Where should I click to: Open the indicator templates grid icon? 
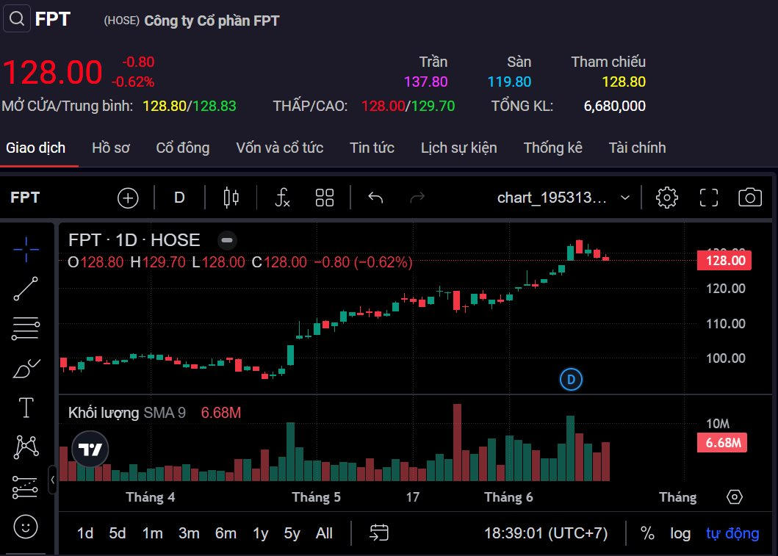tap(324, 198)
